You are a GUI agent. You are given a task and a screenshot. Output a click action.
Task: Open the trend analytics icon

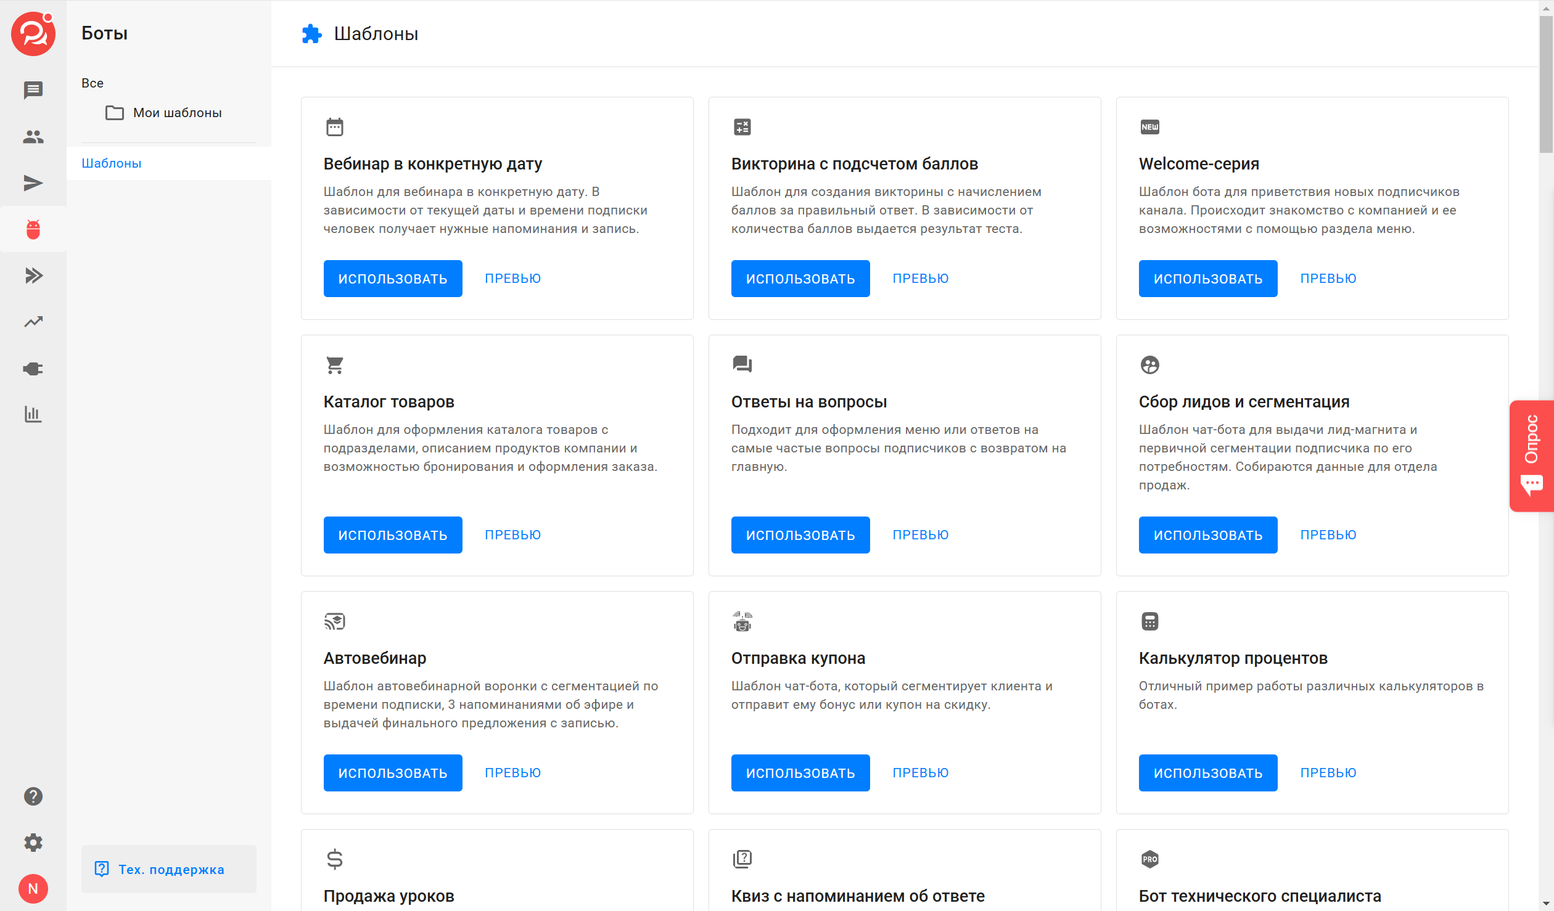[x=33, y=322]
